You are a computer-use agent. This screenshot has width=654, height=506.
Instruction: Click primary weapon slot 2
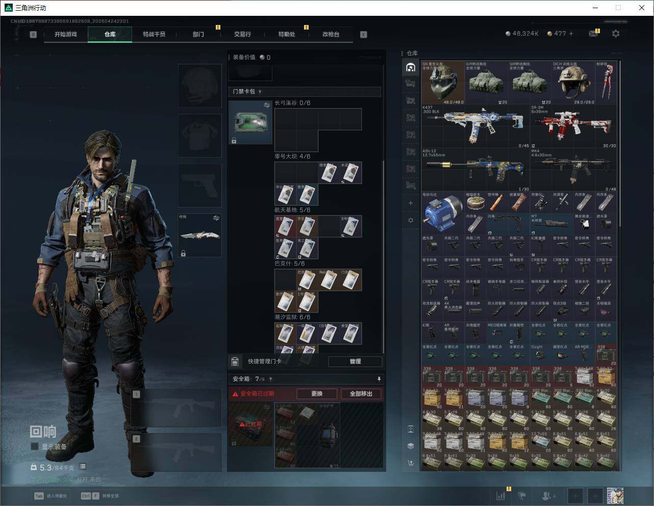point(177,452)
